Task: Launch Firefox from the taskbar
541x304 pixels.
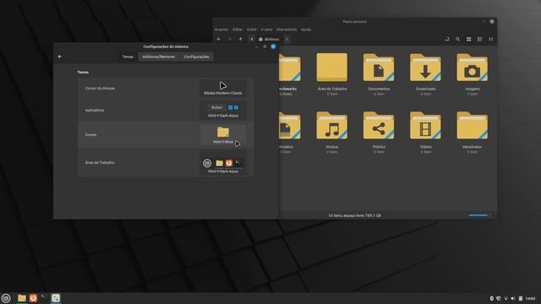Action: point(33,298)
